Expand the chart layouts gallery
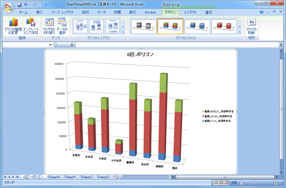 [x=123, y=32]
